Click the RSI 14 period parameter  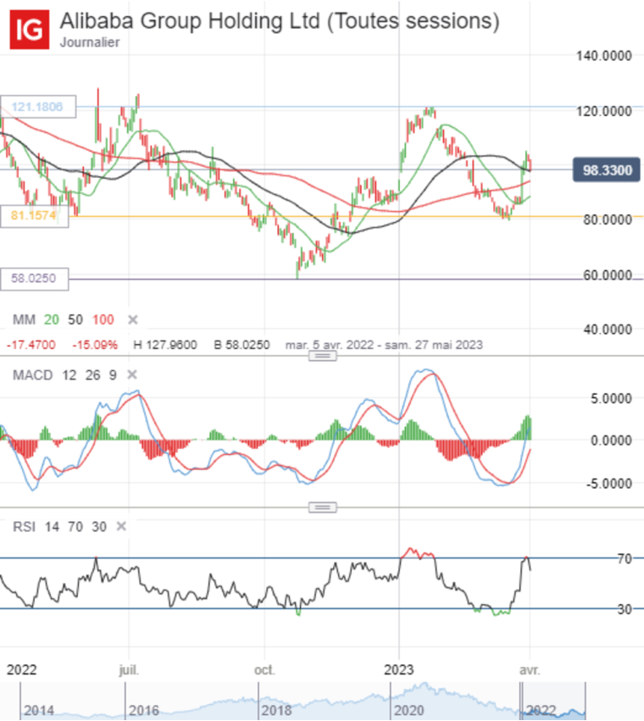point(52,526)
